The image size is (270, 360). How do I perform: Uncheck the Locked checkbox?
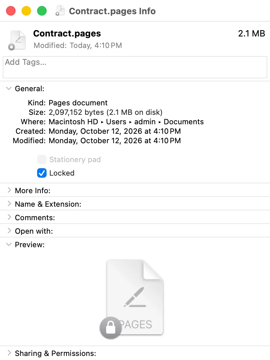coord(42,173)
